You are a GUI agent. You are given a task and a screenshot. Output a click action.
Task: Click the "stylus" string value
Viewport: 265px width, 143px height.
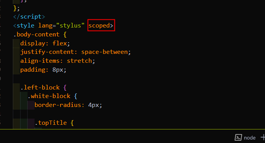[70, 26]
